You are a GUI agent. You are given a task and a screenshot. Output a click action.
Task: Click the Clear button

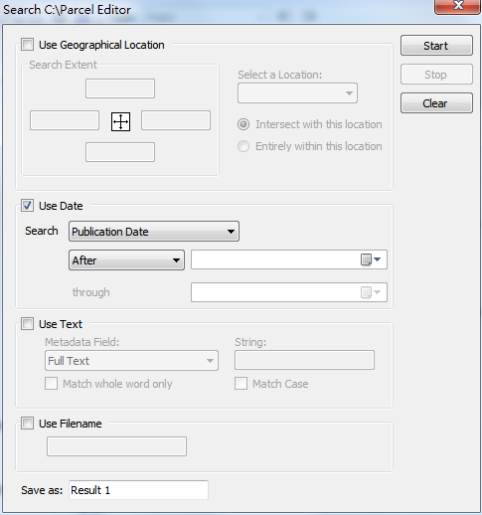pos(436,103)
